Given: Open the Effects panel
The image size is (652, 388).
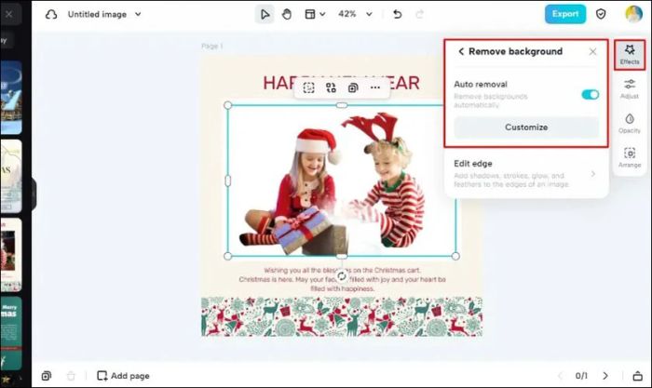Looking at the screenshot, I should click(x=630, y=55).
